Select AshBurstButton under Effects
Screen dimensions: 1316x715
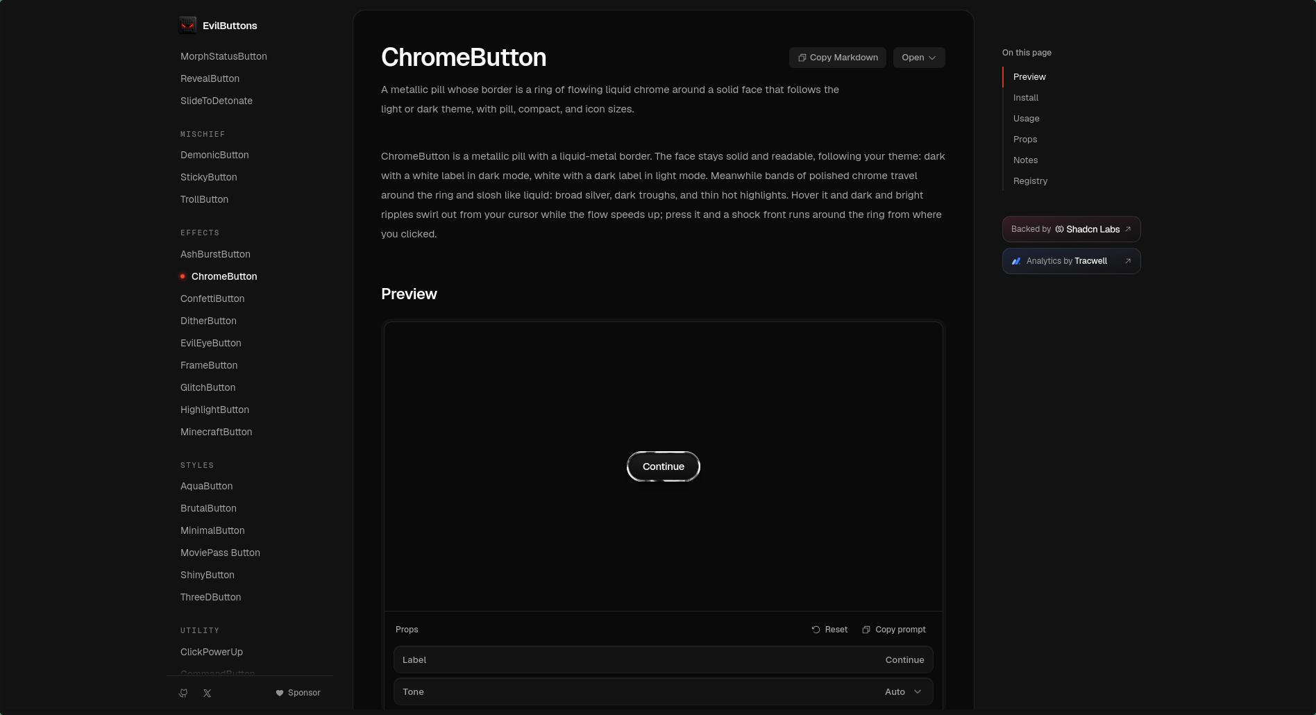[x=215, y=254]
